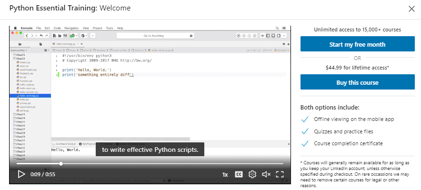This screenshot has height=190, width=421.
Task: Click the macOS Spotlight search icon
Action: (277, 28)
